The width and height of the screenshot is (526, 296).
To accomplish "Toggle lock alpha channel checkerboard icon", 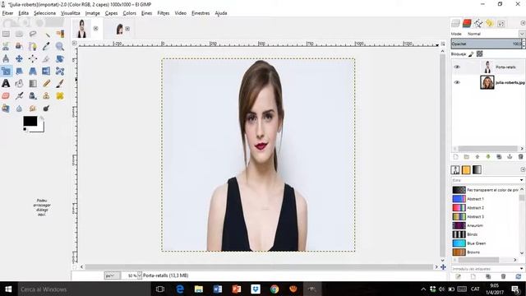I will 480,53.
